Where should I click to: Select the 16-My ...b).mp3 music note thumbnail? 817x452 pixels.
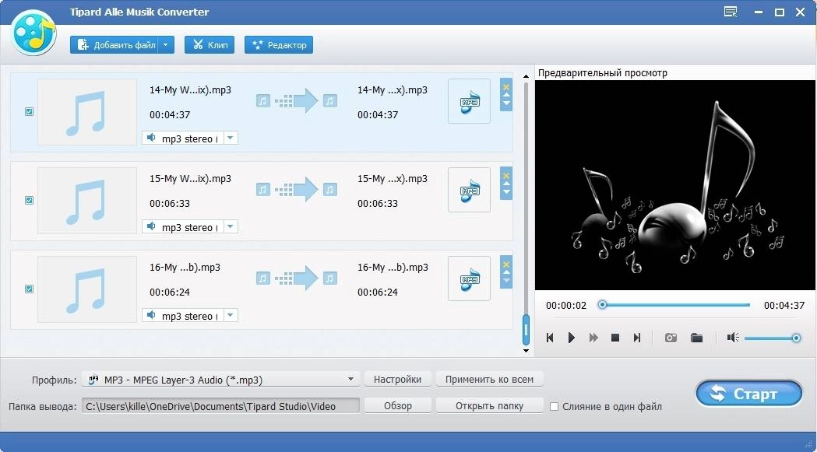pyautogui.click(x=87, y=289)
